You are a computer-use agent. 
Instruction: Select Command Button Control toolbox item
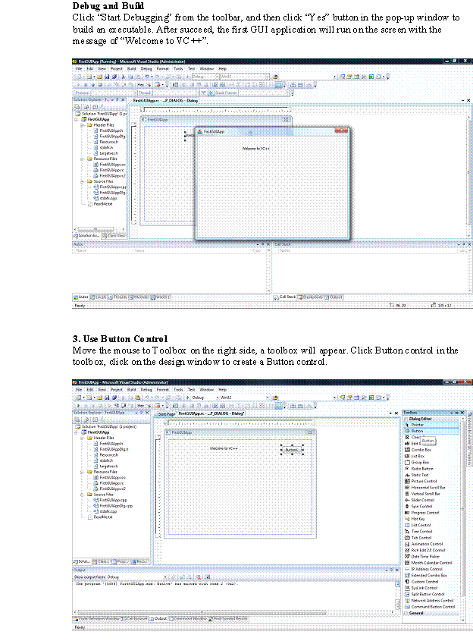[430, 607]
